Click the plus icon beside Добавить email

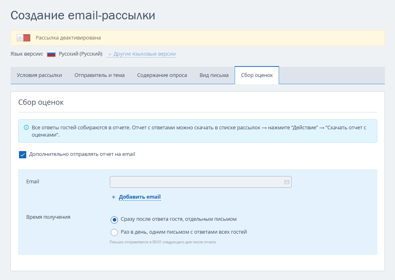[113, 197]
